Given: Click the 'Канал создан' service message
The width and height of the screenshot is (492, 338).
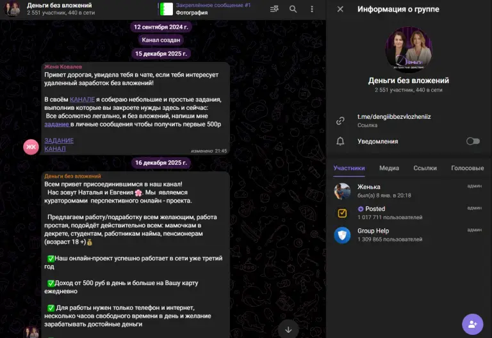Looking at the screenshot, I should click(x=161, y=40).
